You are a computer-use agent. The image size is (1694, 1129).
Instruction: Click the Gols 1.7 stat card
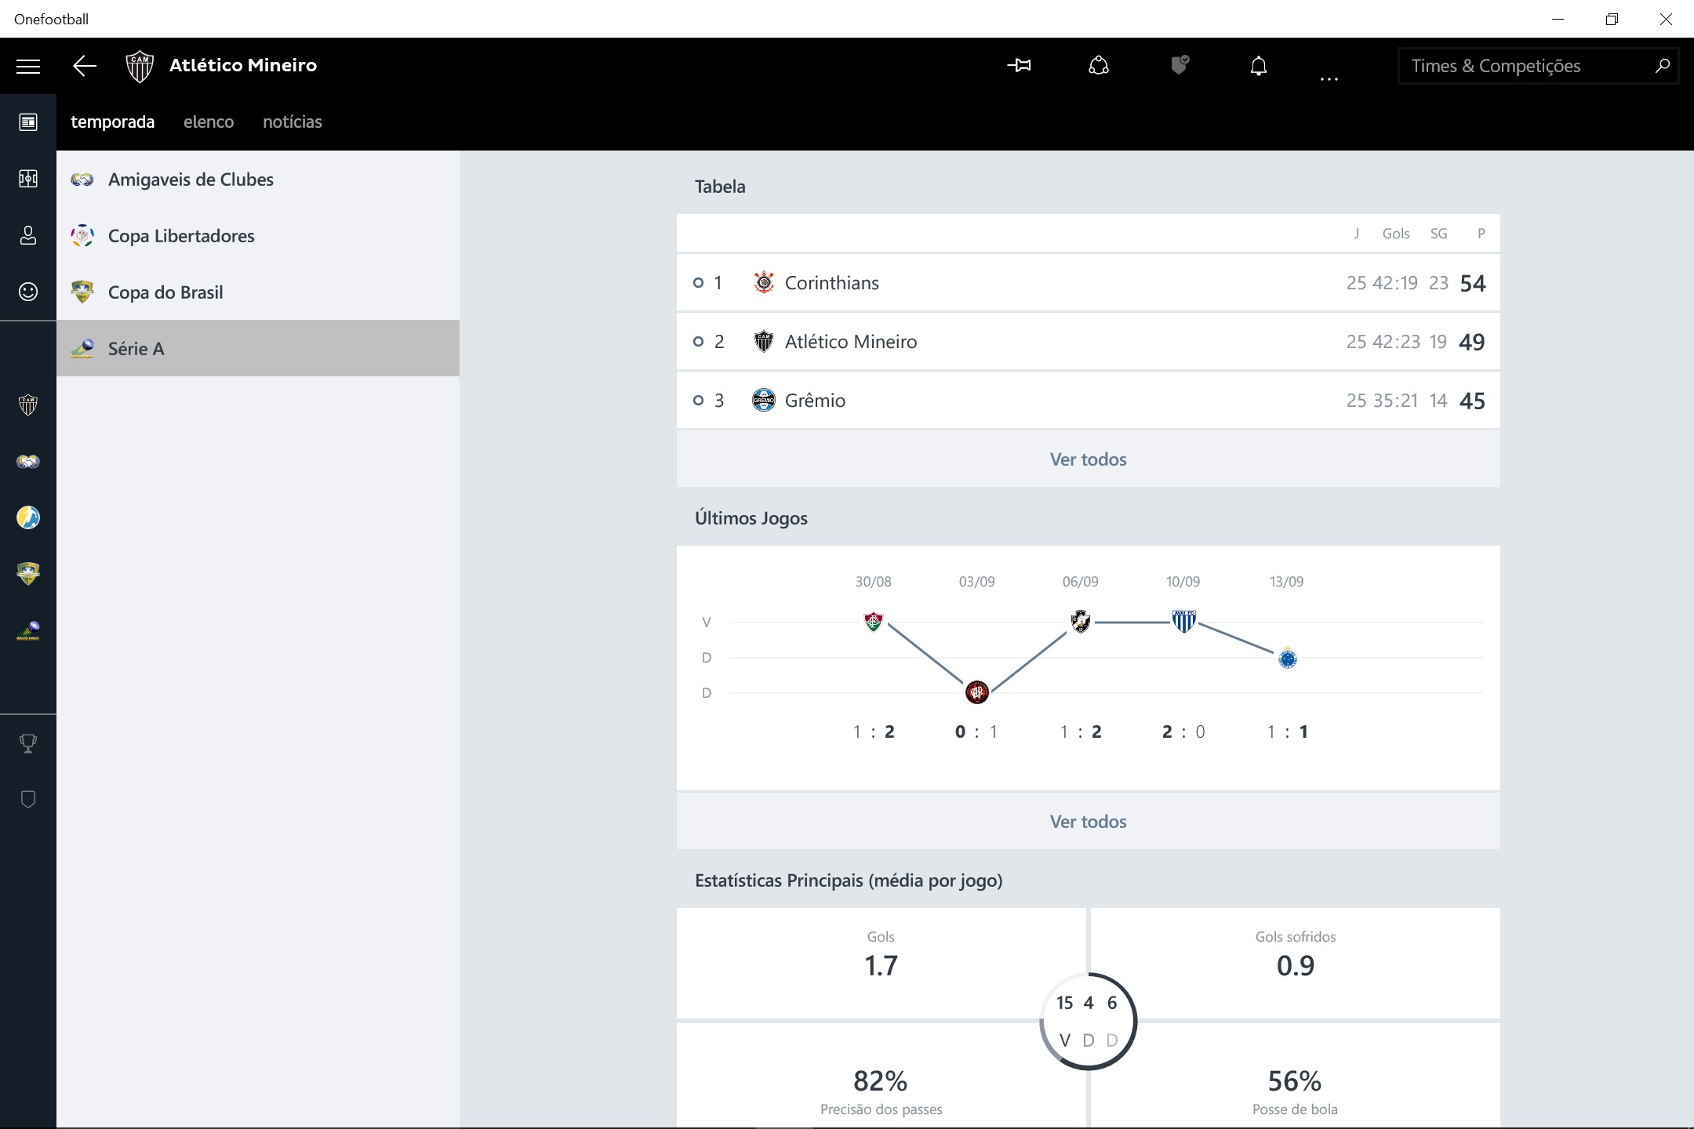pyautogui.click(x=881, y=963)
